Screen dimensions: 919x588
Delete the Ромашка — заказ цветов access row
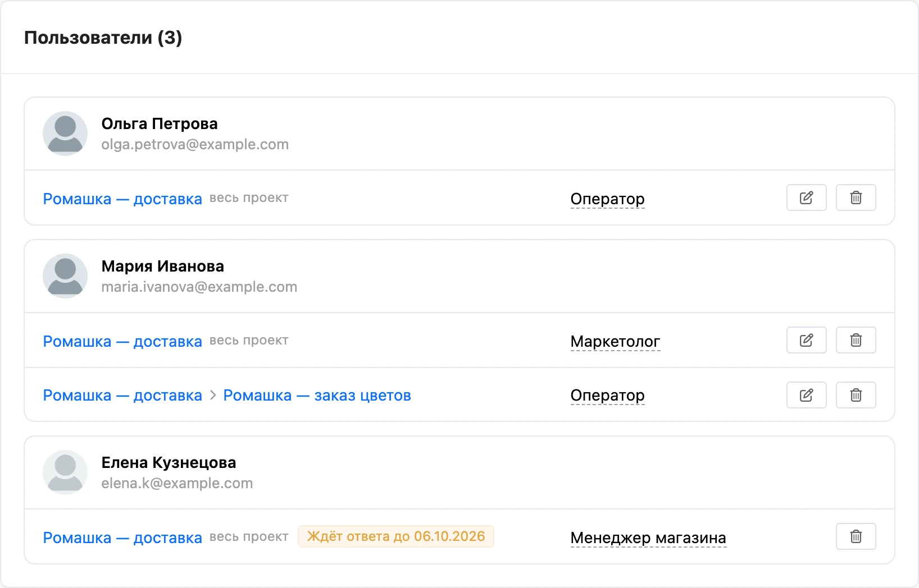[x=856, y=395]
